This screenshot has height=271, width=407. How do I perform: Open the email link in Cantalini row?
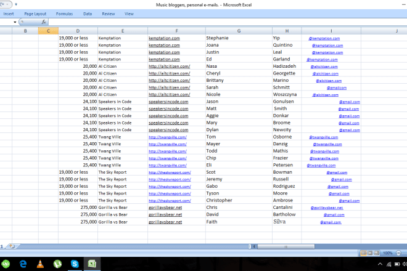(x=327, y=208)
